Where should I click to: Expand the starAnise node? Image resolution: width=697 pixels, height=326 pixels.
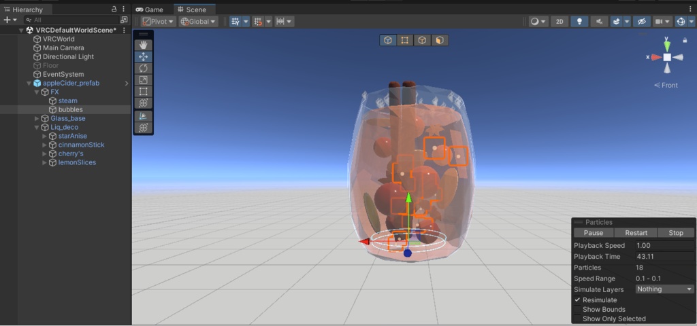coord(44,136)
